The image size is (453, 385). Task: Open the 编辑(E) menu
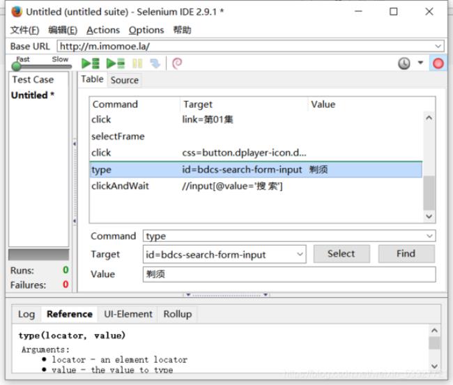(x=63, y=30)
